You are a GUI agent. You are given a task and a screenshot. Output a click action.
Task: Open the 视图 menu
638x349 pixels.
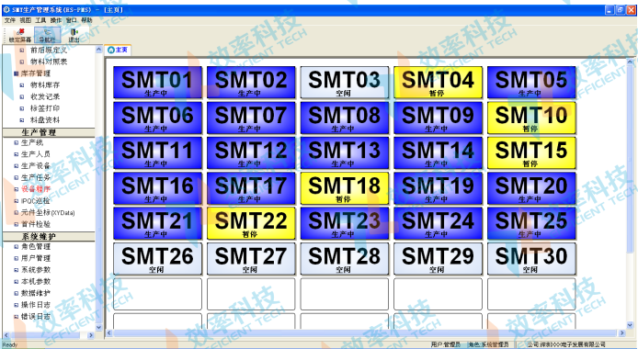click(25, 20)
